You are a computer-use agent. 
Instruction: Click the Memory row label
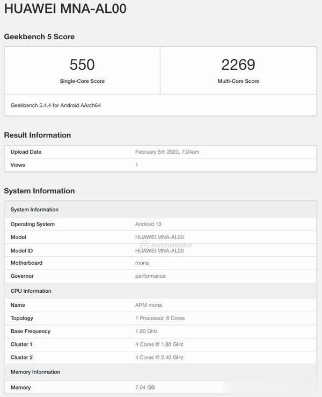(x=20, y=387)
